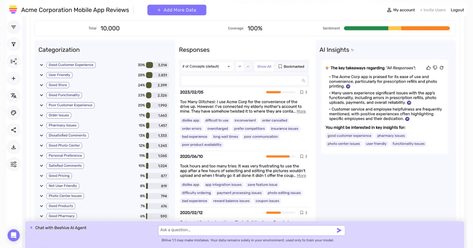Toggle the Bookmarked responses filter
This screenshot has width=473, height=248.
[291, 67]
